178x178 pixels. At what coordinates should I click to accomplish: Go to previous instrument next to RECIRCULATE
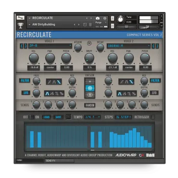(x=87, y=18)
